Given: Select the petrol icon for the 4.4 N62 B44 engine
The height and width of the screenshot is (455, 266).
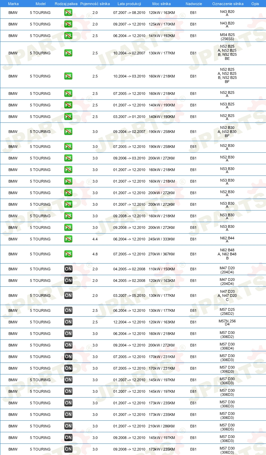Looking at the screenshot, I should (68, 239).
